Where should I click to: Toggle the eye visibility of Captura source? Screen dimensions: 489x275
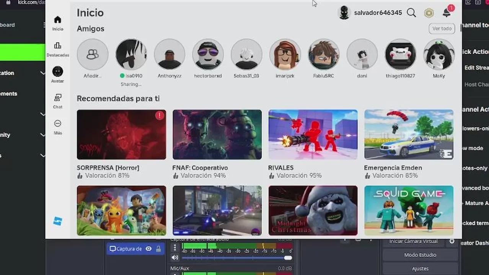(x=148, y=249)
